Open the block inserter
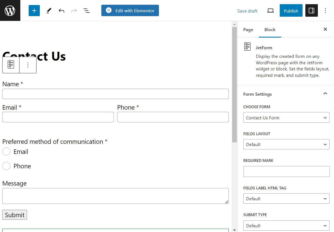 [x=34, y=10]
